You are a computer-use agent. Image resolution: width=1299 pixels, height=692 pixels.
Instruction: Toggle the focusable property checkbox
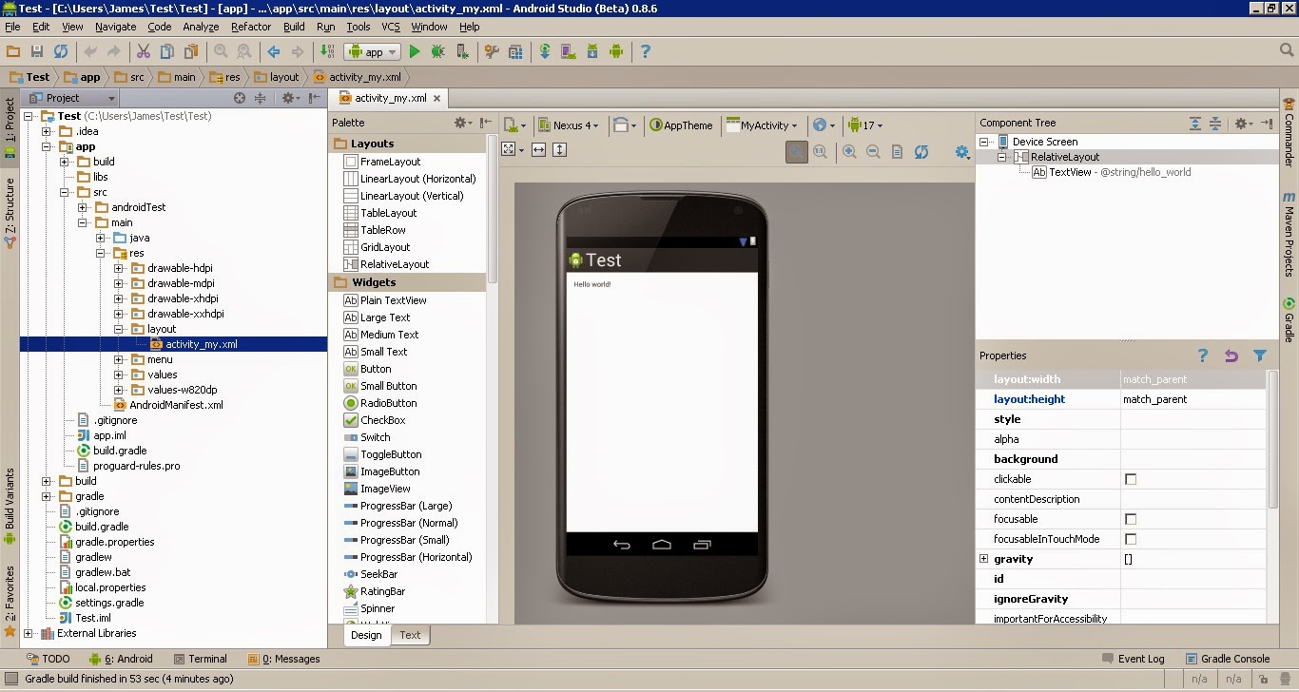pos(1131,519)
